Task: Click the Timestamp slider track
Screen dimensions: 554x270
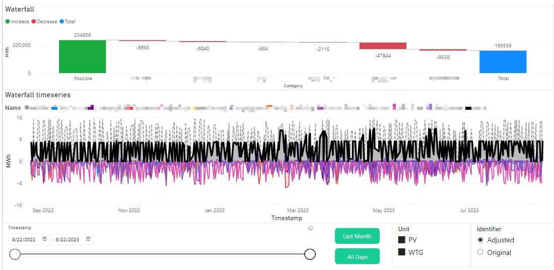Action: click(163, 254)
